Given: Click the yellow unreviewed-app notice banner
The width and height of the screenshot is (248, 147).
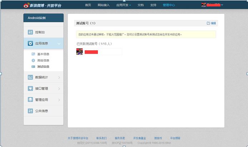Looking at the screenshot, I should (x=146, y=34).
